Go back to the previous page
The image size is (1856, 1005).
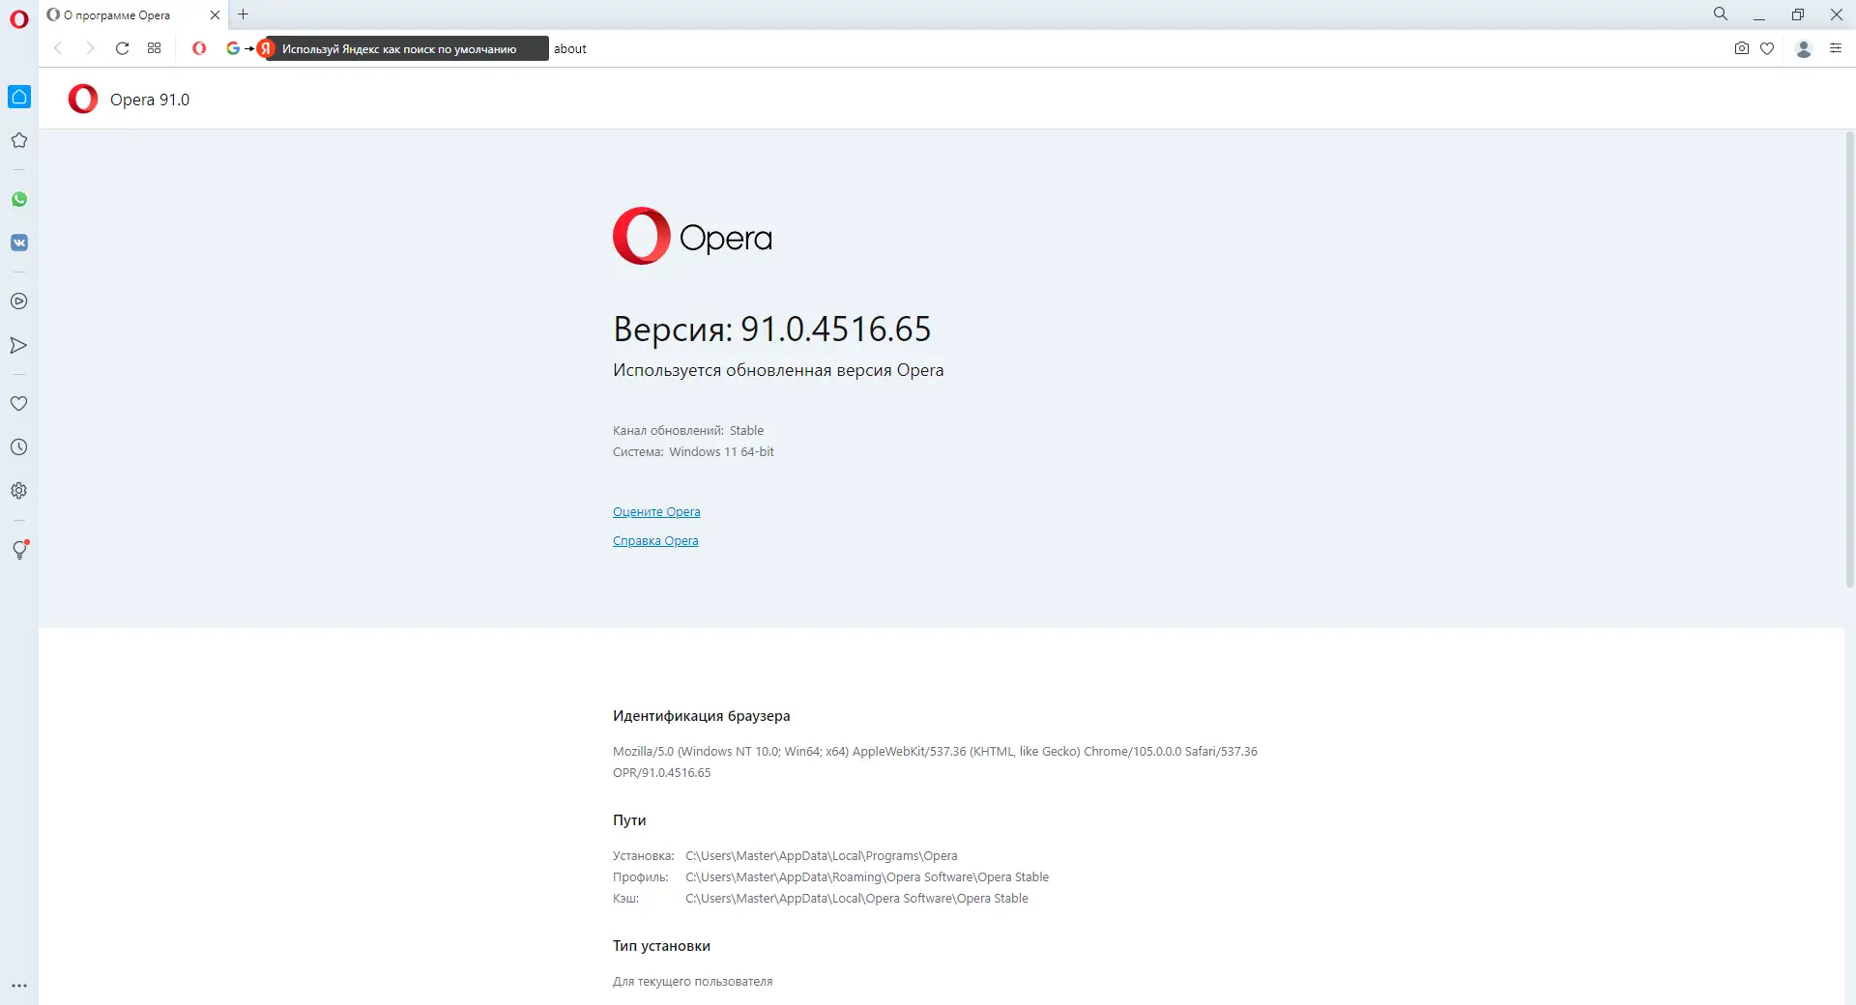[58, 48]
